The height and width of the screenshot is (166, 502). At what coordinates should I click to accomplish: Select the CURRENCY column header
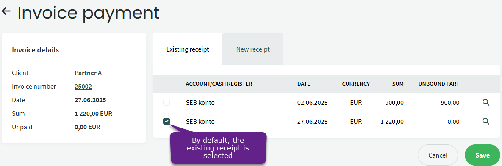tap(356, 84)
